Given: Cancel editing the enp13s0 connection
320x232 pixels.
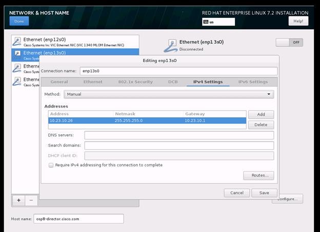Looking at the screenshot, I should click(x=237, y=193).
